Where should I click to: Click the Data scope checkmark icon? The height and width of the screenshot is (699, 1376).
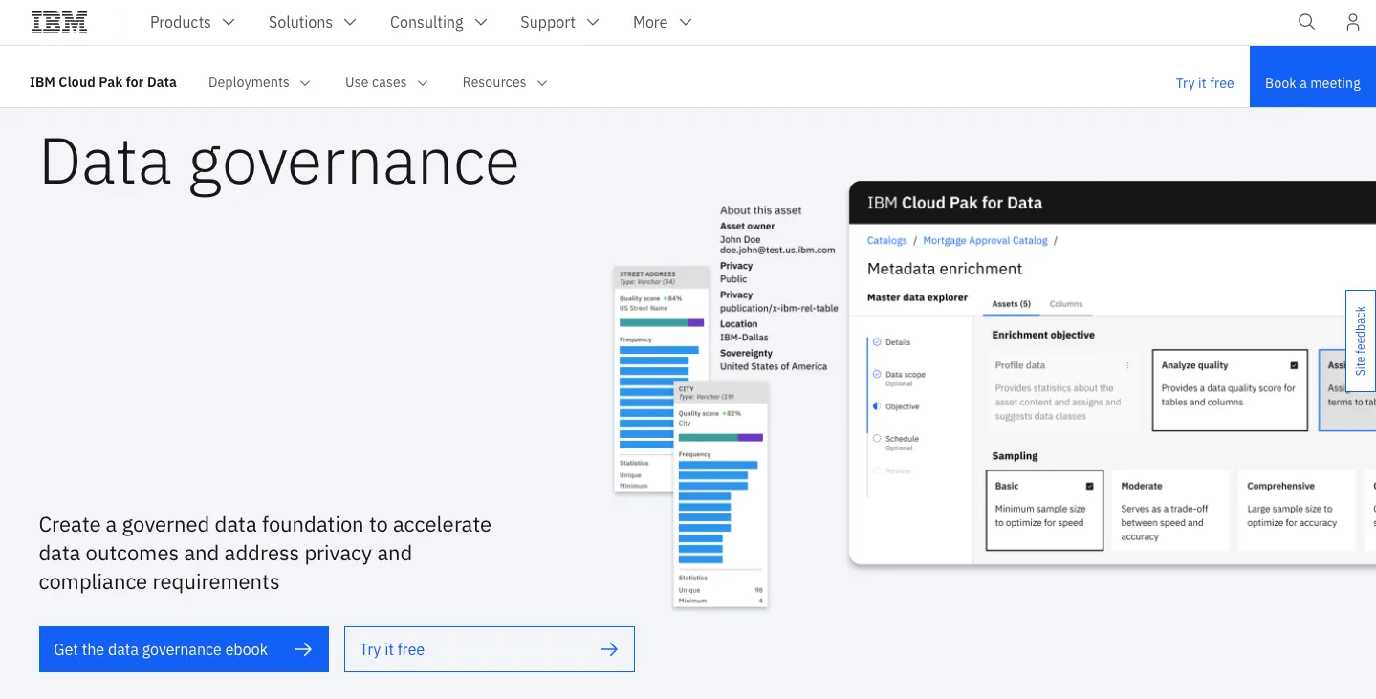click(877, 375)
